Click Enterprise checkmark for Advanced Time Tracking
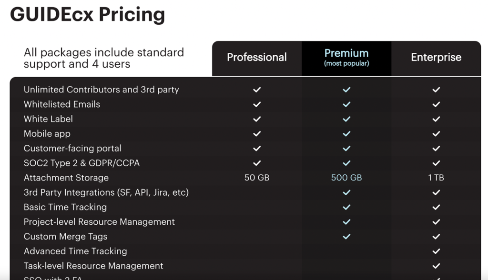 tap(436, 251)
